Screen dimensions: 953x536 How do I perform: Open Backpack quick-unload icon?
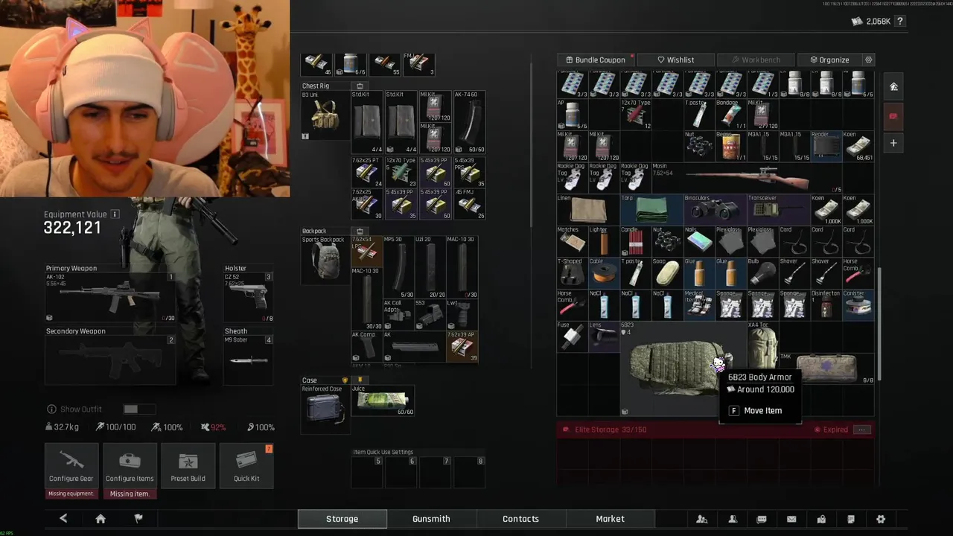[x=360, y=232]
